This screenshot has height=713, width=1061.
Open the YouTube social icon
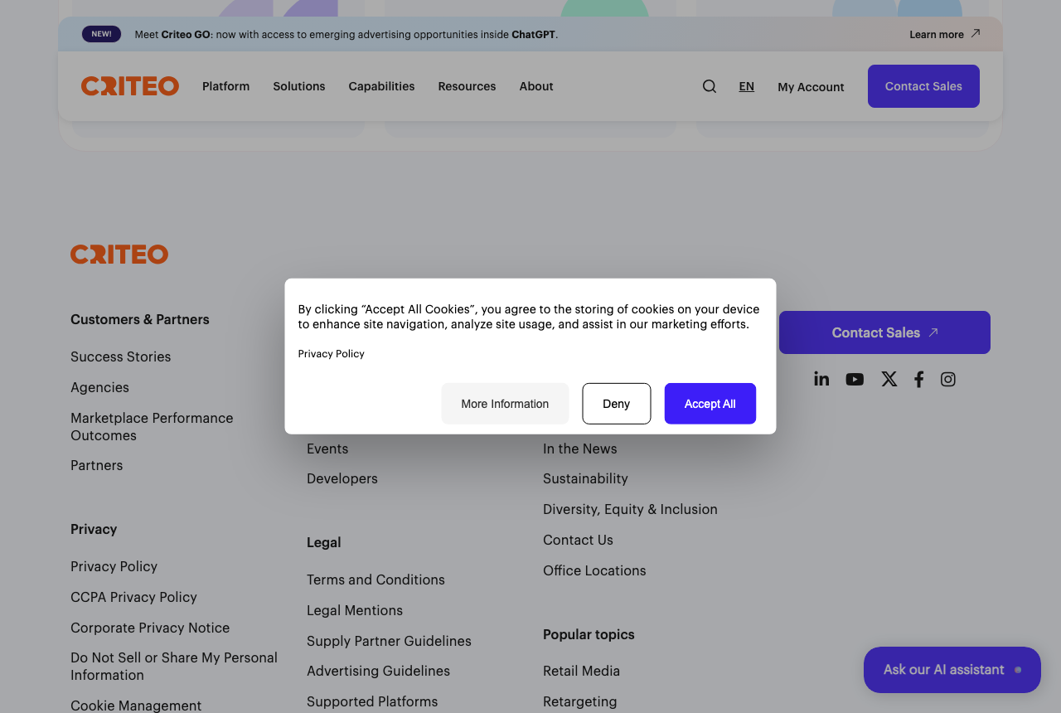(855, 379)
